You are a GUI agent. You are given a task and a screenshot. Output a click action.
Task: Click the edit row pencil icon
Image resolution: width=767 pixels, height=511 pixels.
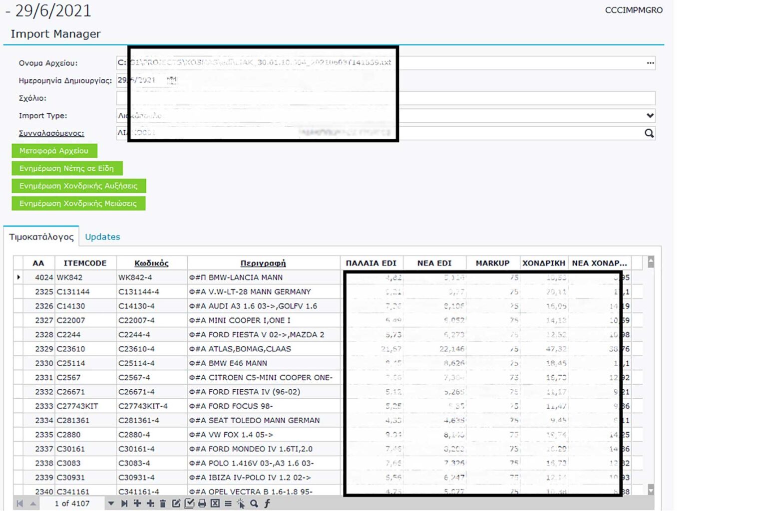[x=176, y=504]
